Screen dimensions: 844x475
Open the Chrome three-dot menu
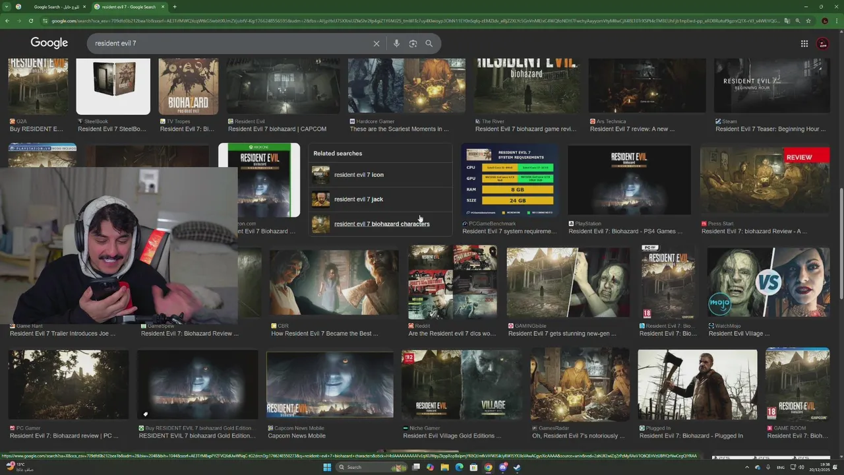pos(836,21)
